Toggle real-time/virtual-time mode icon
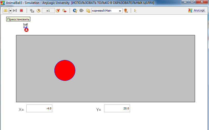Screen dimensions: 209x130 (x=32, y=11)
